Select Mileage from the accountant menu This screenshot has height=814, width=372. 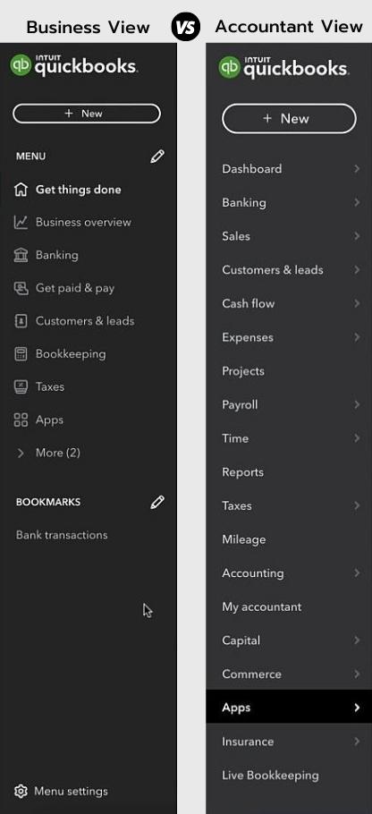[x=244, y=540]
